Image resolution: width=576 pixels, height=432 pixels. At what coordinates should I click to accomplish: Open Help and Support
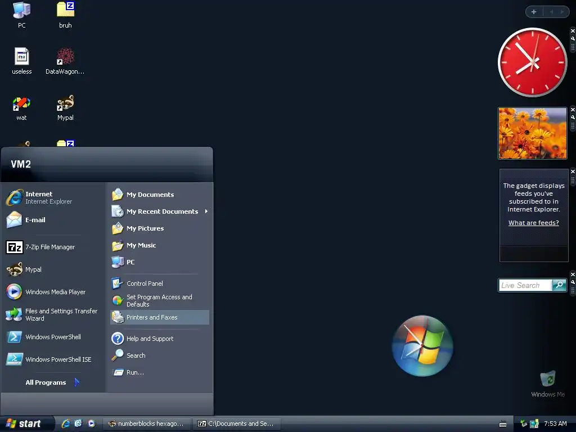[x=159, y=339]
